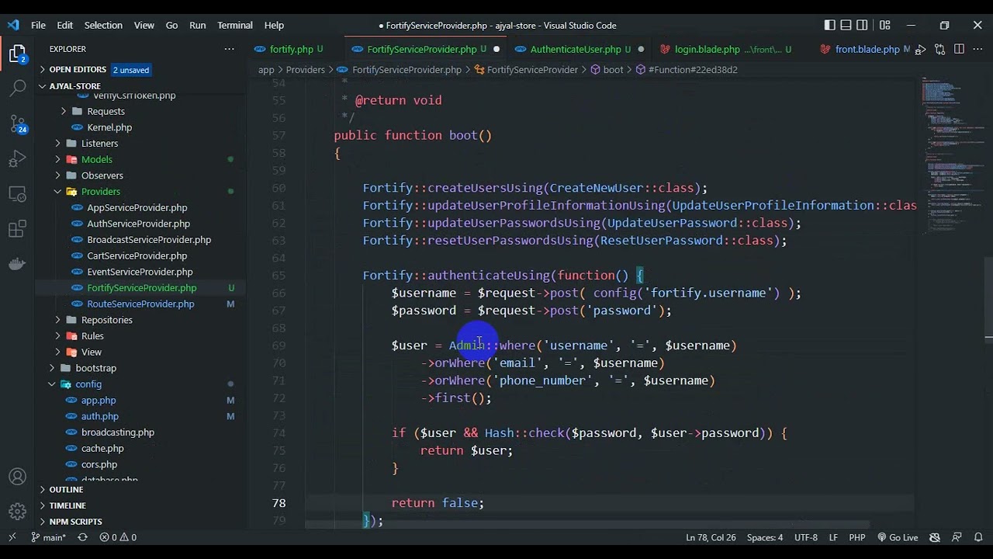993x559 pixels.
Task: Open errors and warnings count in status bar
Action: coord(118,537)
